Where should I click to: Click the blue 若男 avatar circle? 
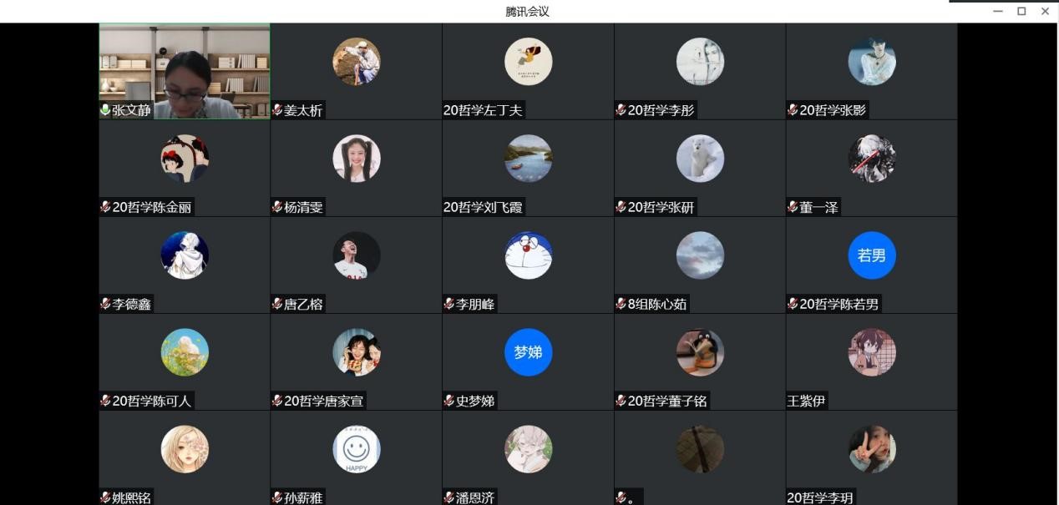coord(872,255)
